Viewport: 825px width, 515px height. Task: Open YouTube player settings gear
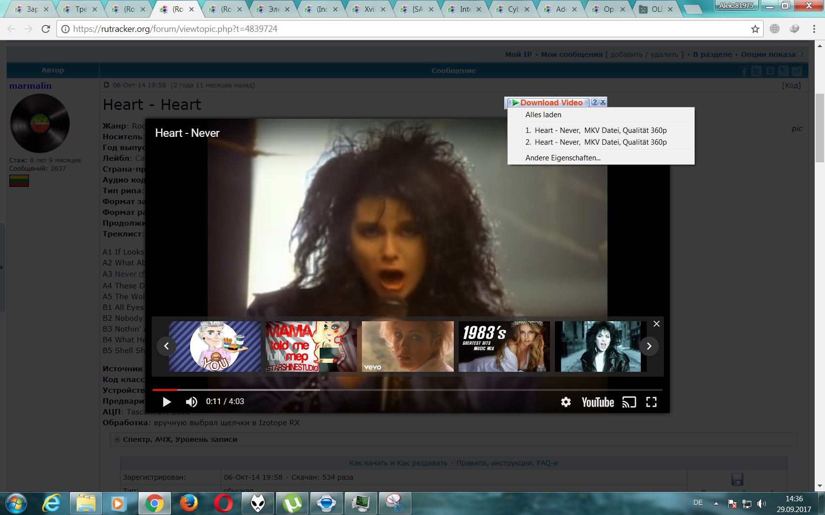pos(566,402)
